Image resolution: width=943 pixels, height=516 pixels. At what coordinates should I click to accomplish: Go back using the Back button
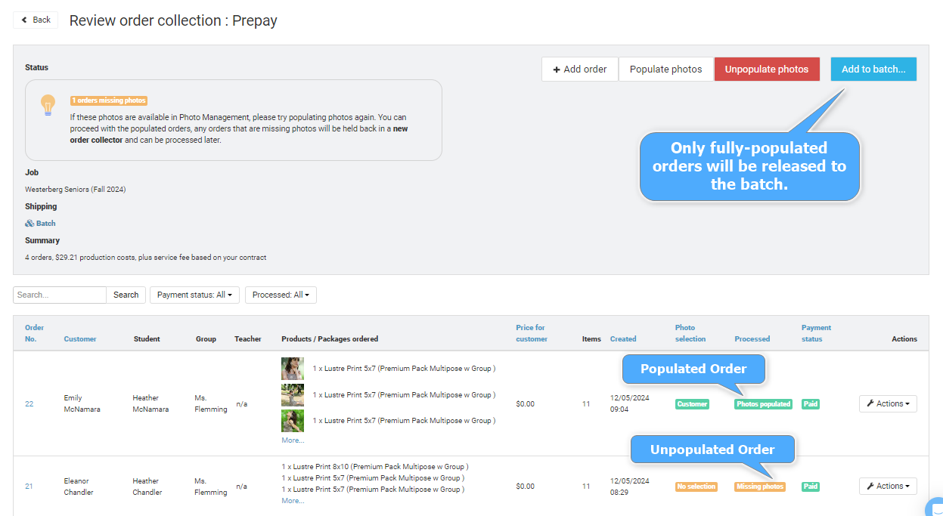36,20
